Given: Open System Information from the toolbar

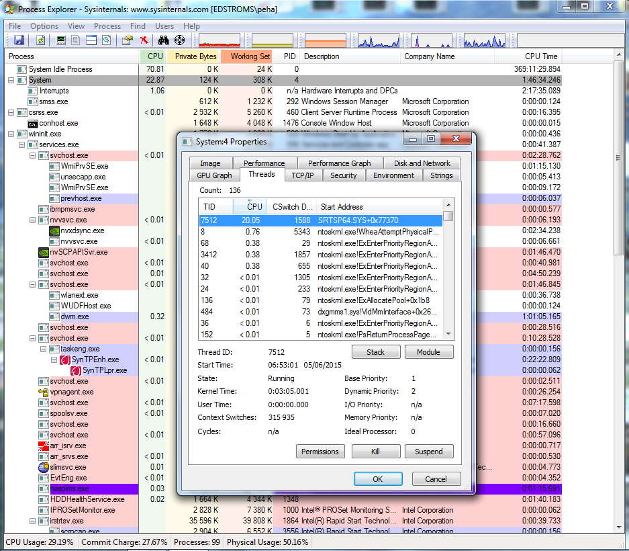Looking at the screenshot, I should click(x=61, y=40).
